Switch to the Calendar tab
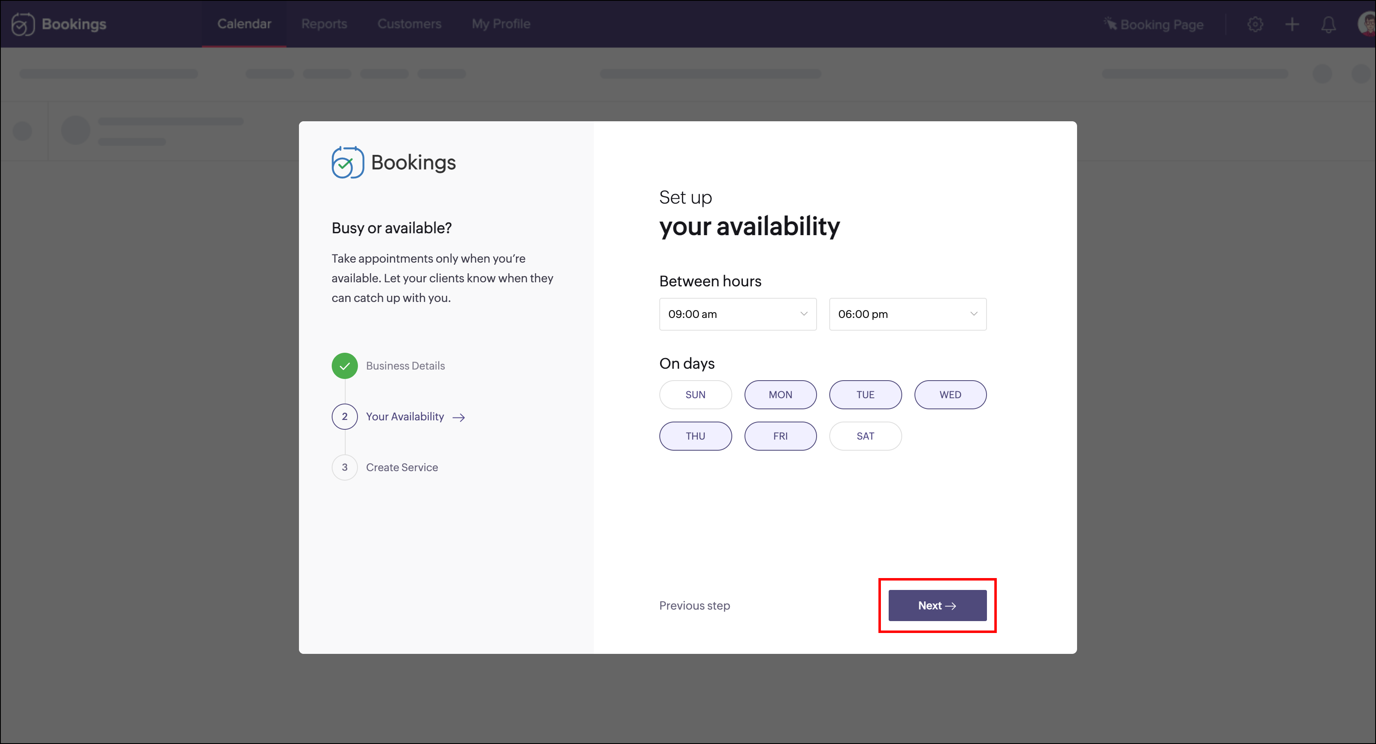The width and height of the screenshot is (1376, 744). (x=244, y=24)
